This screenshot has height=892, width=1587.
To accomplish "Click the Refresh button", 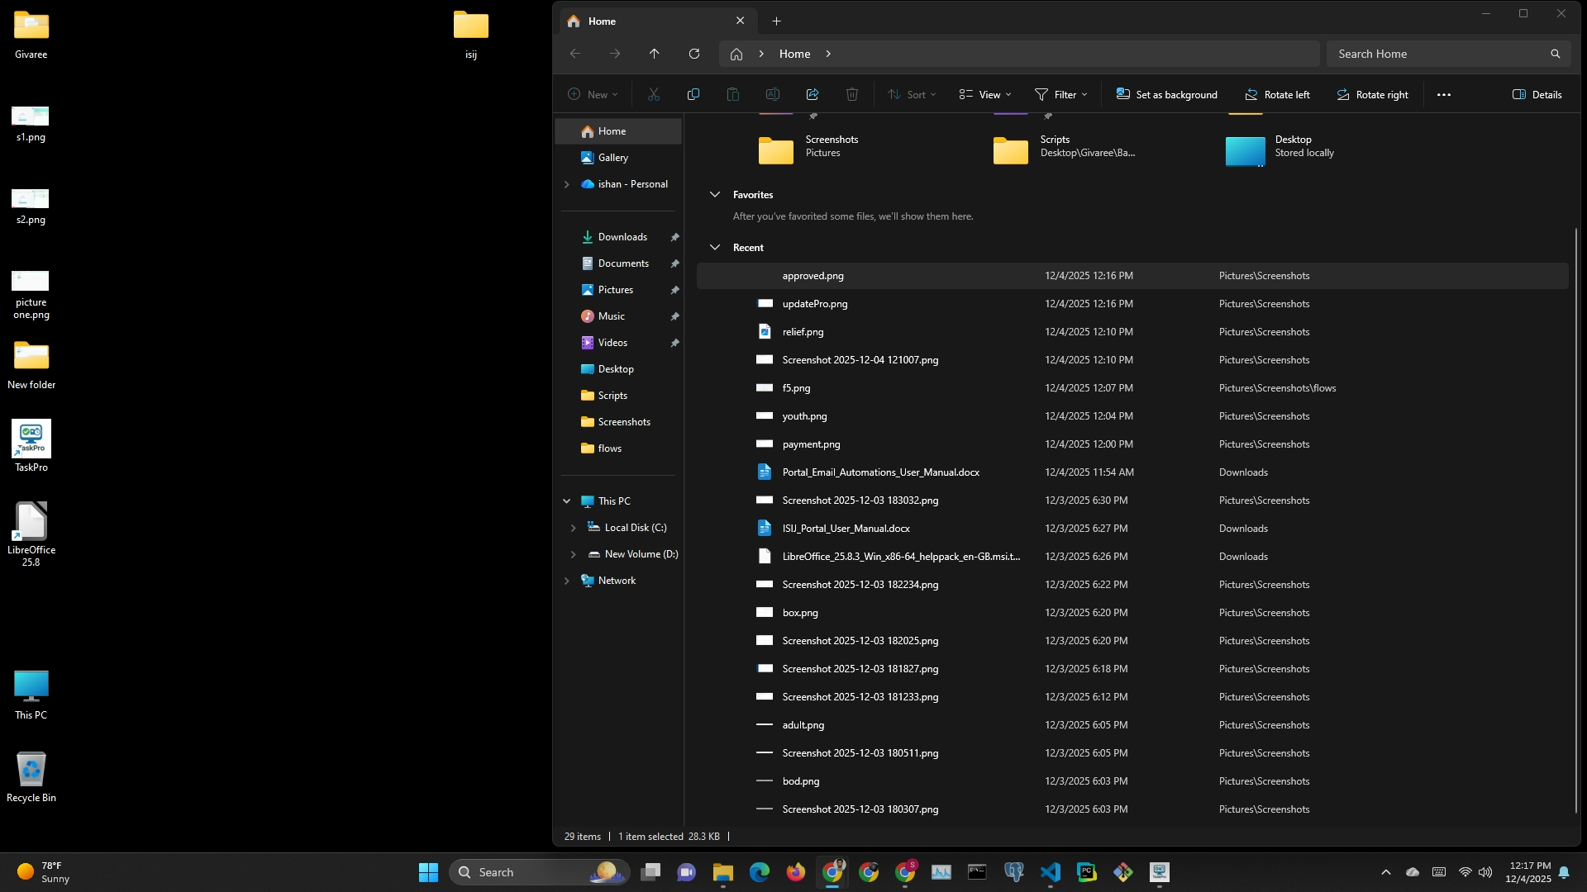I will 694,54.
